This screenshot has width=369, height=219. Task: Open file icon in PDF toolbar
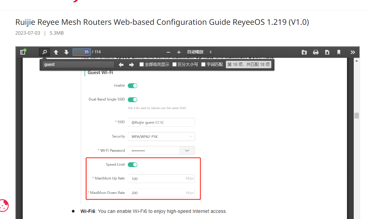point(304,52)
